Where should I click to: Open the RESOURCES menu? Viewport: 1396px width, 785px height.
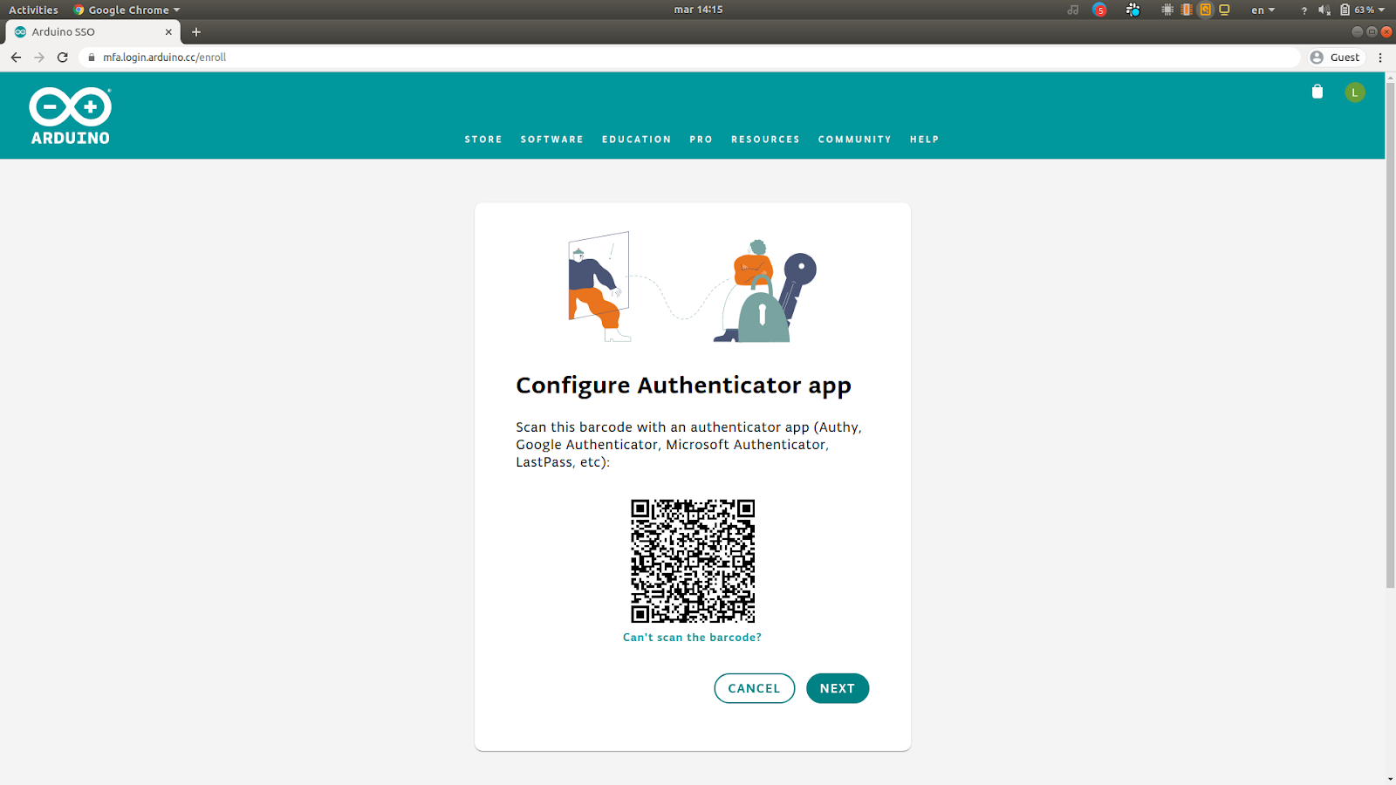click(x=765, y=140)
